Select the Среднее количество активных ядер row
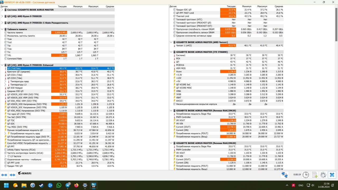Viewport: 338px width, 190px height. [x=227, y=36]
